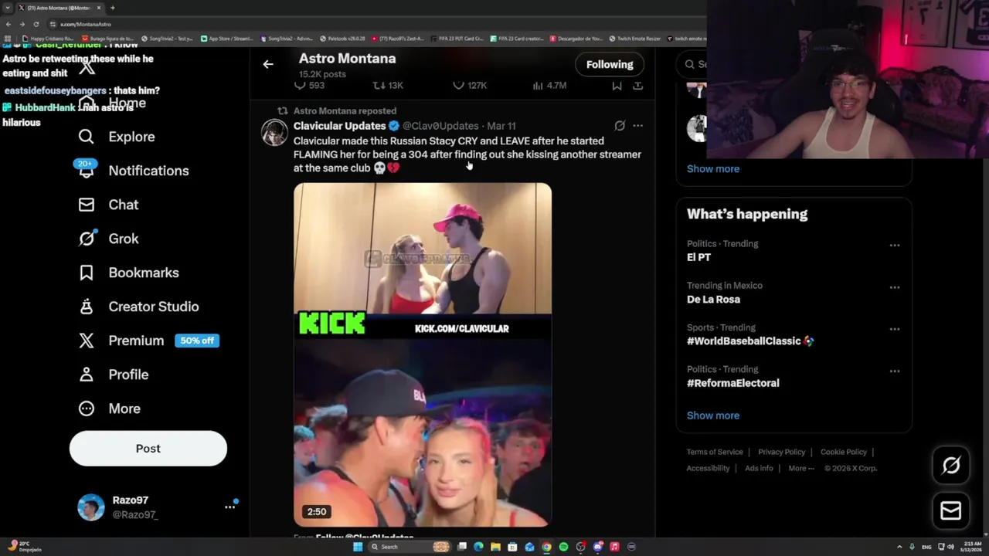The height and width of the screenshot is (556, 989).
Task: Open Grok from the sidebar menu
Action: click(x=108, y=239)
